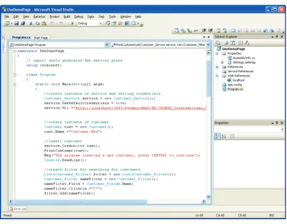Click Show All Files icon in Solution Explorer
The height and width of the screenshot is (224, 287).
pos(226,43)
